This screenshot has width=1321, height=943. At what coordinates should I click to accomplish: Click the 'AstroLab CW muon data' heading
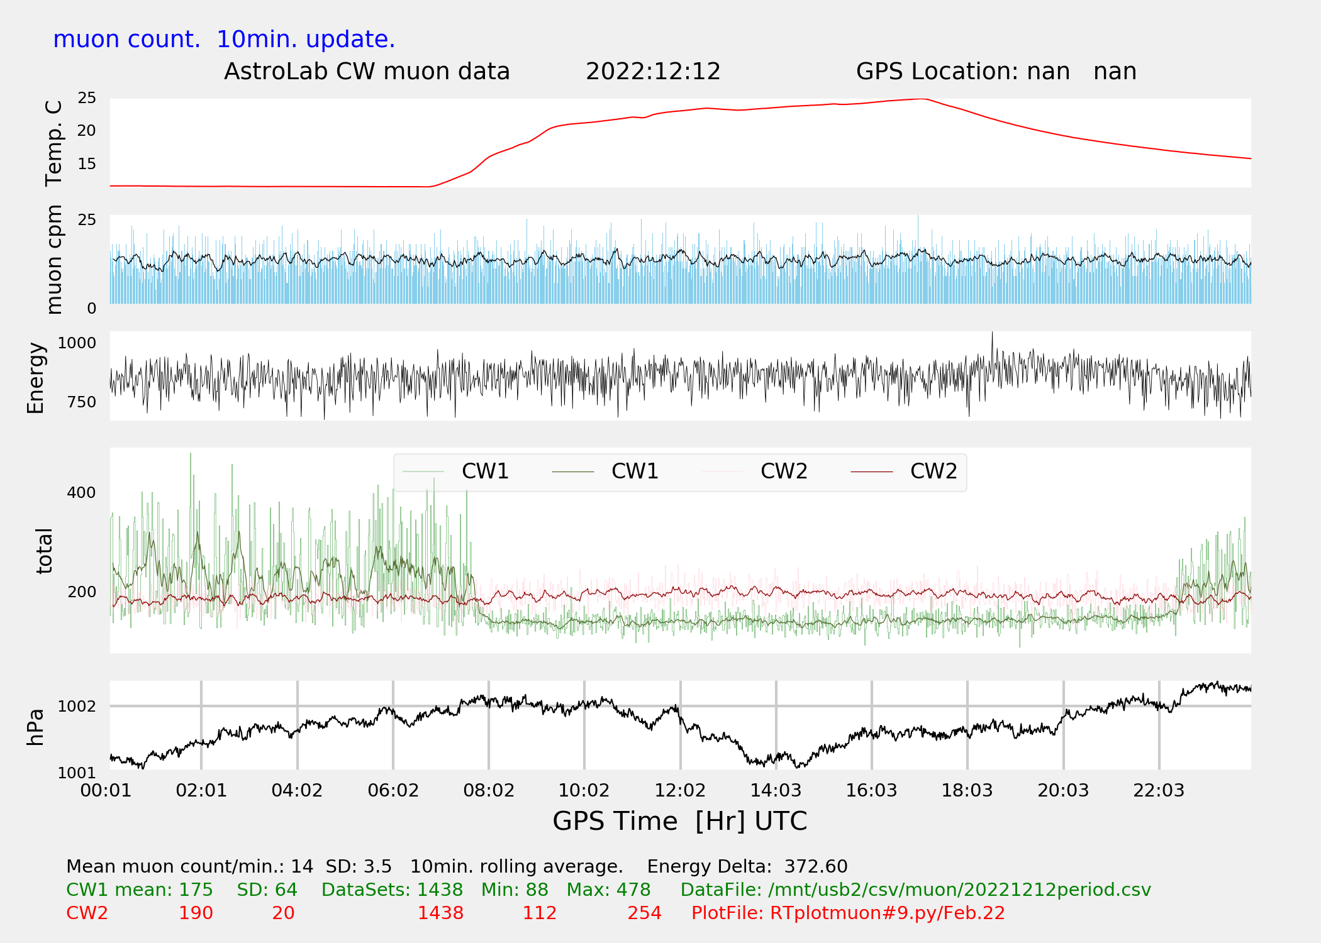[367, 72]
